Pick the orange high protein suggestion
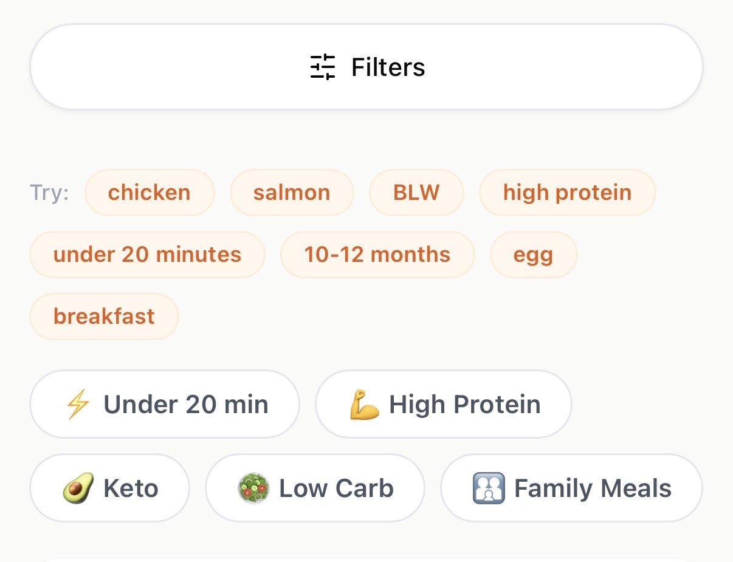Viewport: 733px width, 562px height. (x=568, y=193)
